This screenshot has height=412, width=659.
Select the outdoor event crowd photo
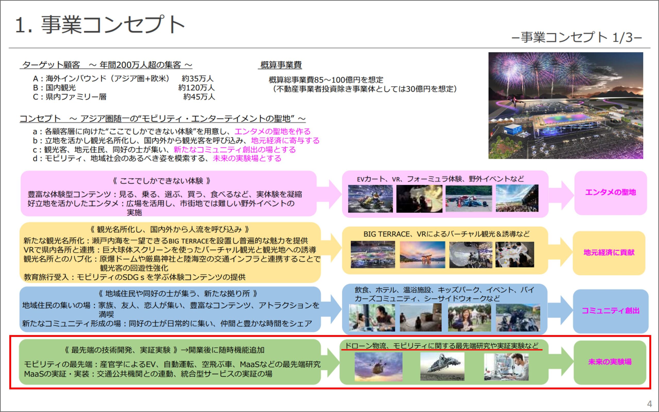click(517, 198)
